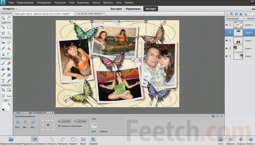Select the Custom Shape tool
The image size is (255, 145).
(9, 75)
